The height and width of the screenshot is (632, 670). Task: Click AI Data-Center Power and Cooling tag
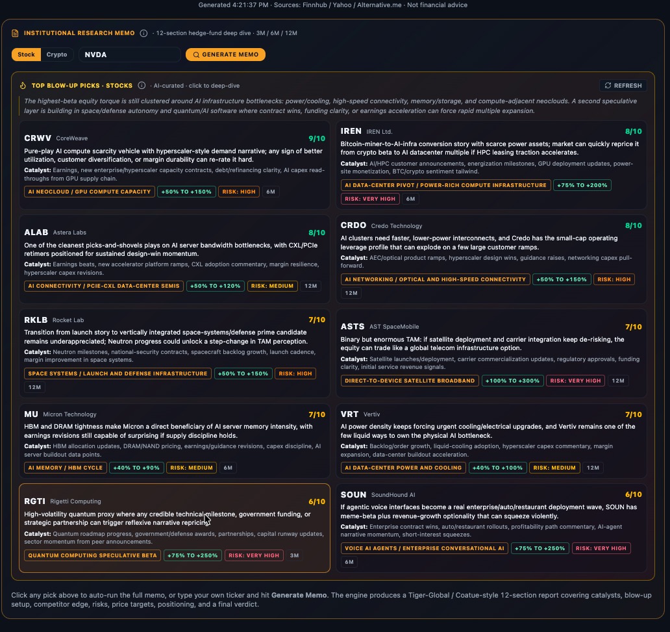[x=403, y=468]
